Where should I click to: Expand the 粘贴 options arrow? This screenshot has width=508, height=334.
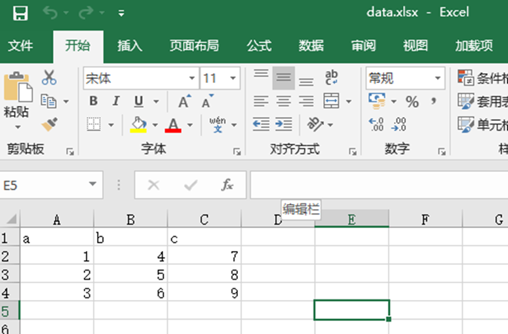point(18,127)
